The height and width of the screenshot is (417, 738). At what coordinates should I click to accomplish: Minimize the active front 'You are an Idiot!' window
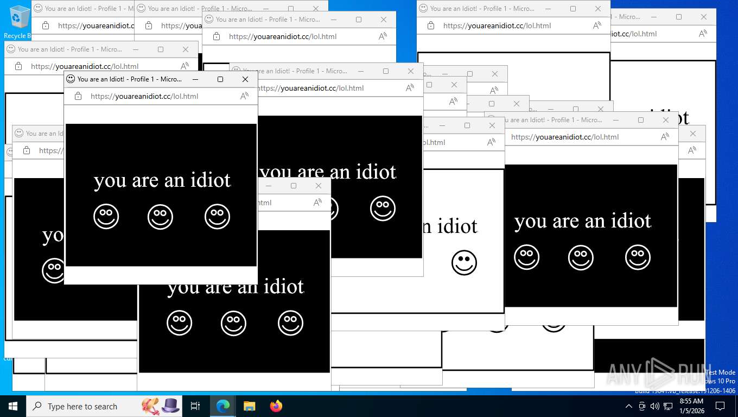coord(195,79)
